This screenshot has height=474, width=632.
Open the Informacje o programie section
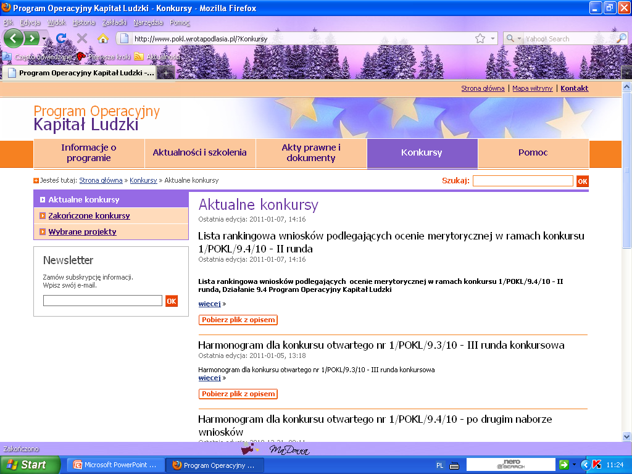click(89, 153)
